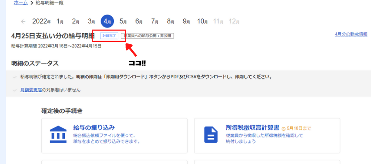Select 9月 in the month selector

pos(186,21)
